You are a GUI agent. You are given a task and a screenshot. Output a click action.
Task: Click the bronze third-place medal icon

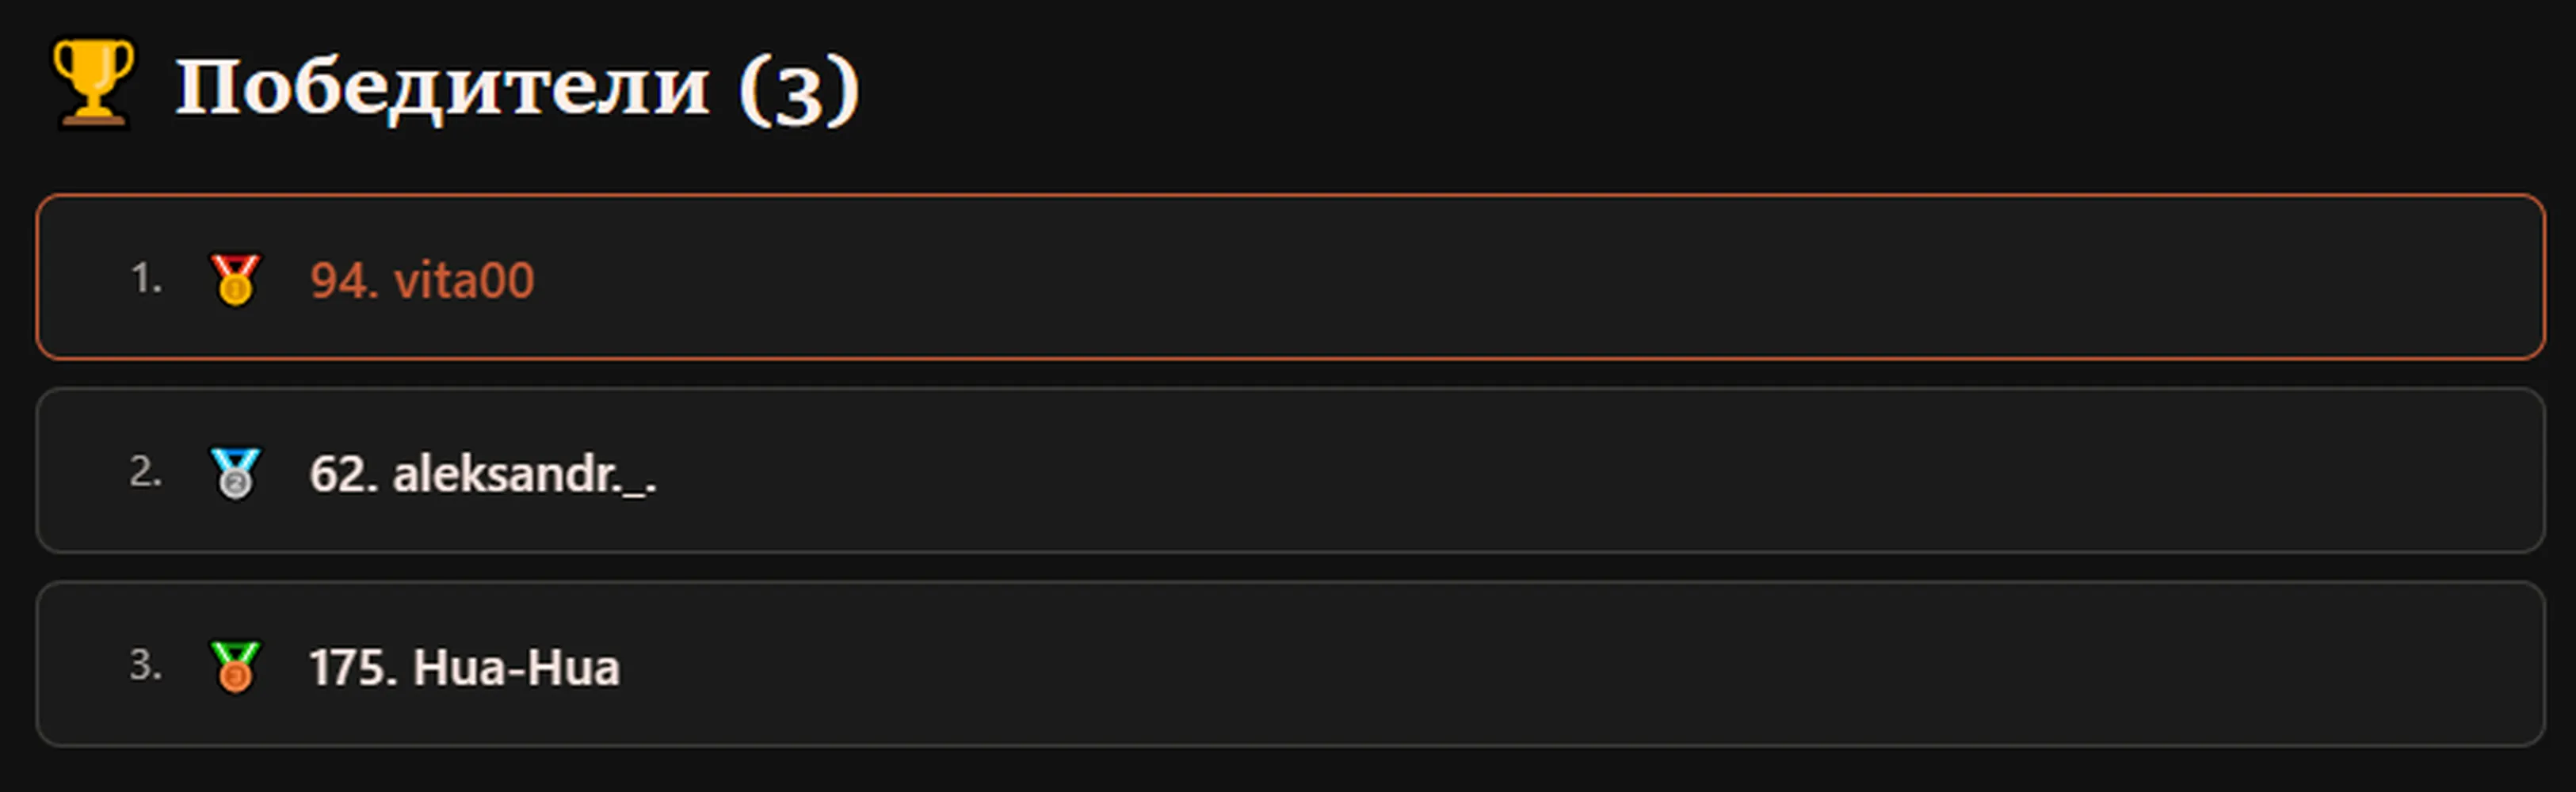pyautogui.click(x=235, y=666)
